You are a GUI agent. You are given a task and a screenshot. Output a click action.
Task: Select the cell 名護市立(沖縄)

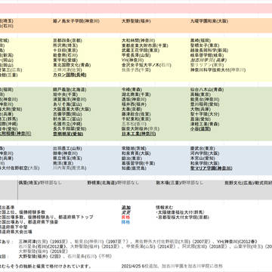tap(67, 124)
